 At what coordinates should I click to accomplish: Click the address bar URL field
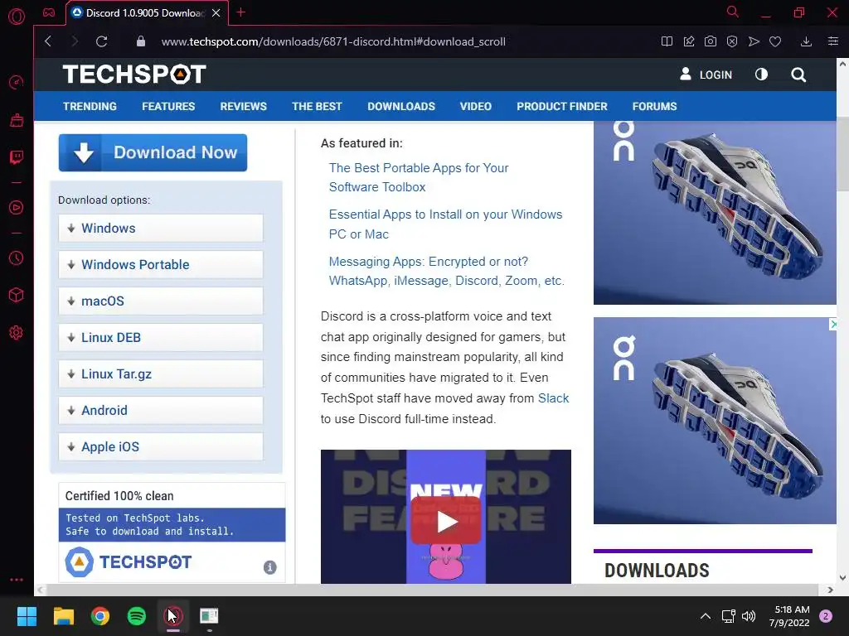[x=333, y=41]
